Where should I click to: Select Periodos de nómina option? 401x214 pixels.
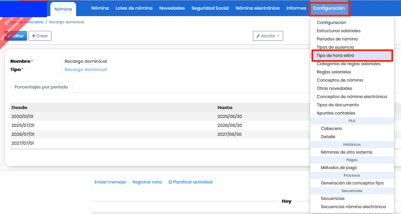pyautogui.click(x=337, y=39)
